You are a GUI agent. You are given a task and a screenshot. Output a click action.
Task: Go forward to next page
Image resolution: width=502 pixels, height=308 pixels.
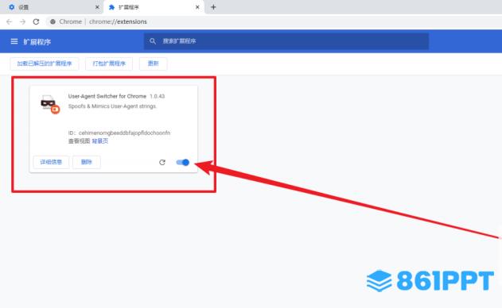(x=22, y=21)
